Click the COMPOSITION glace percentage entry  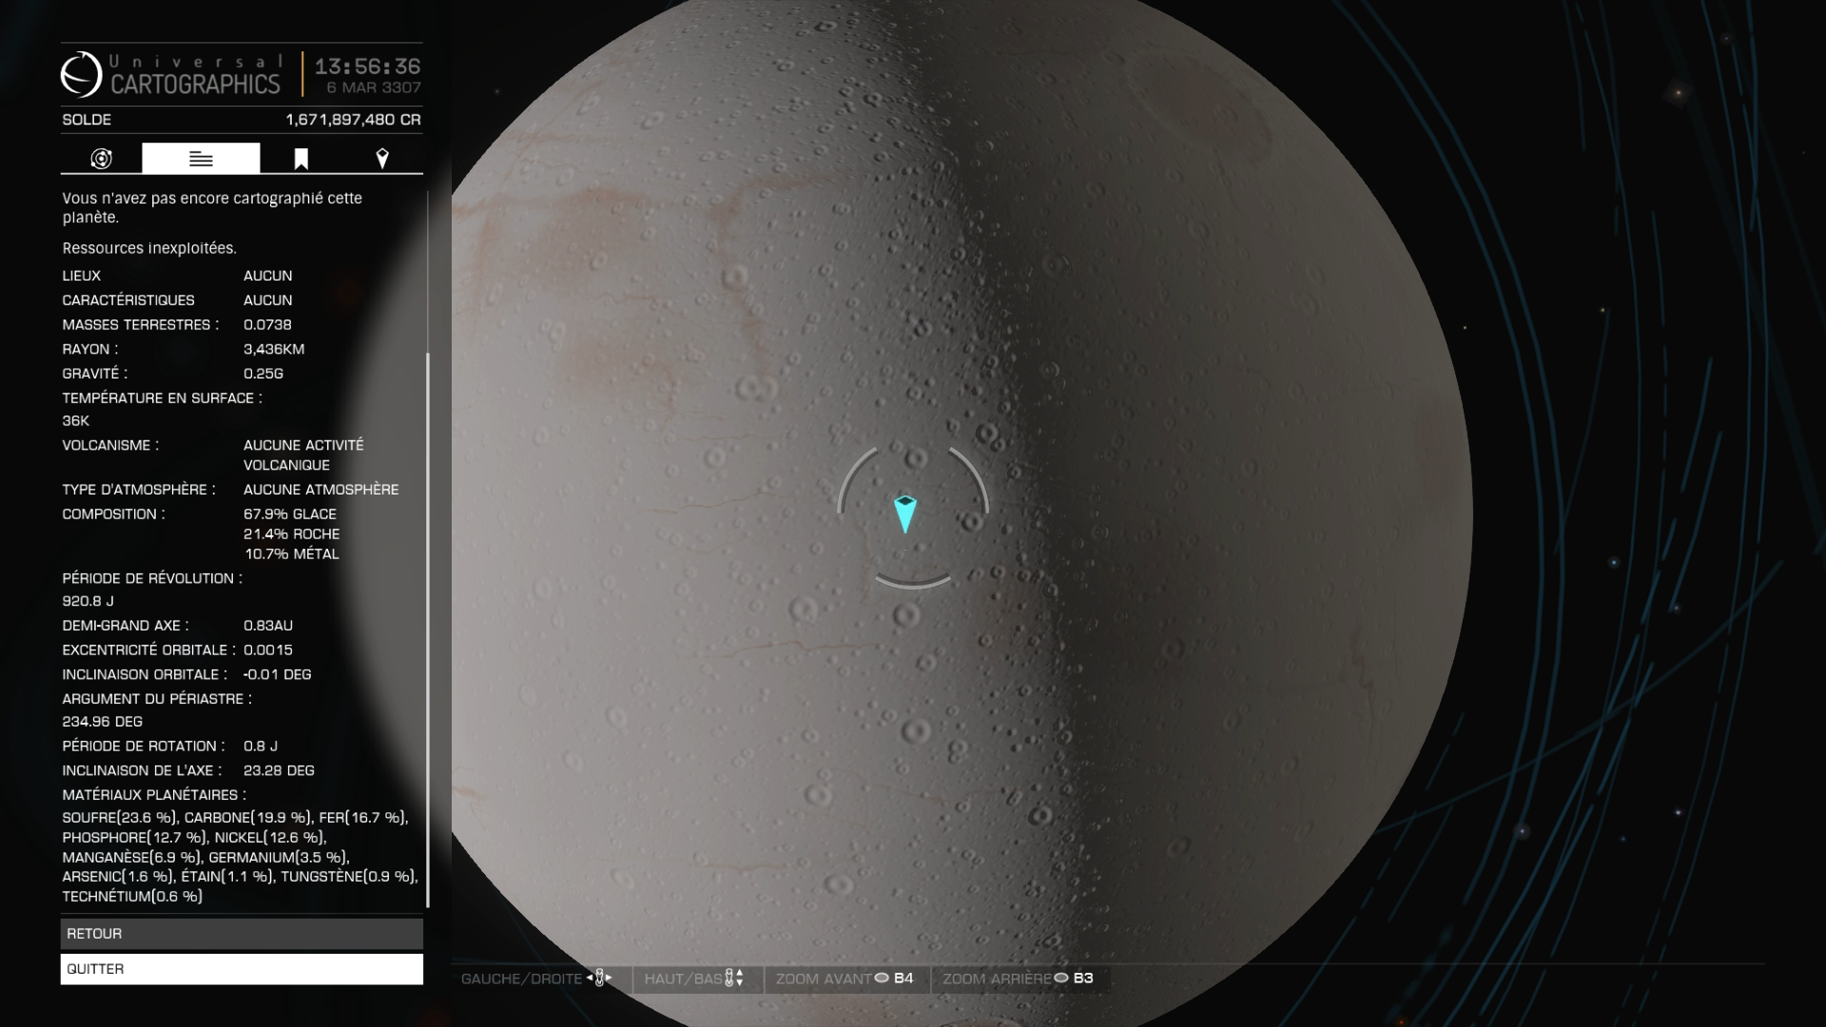coord(290,513)
